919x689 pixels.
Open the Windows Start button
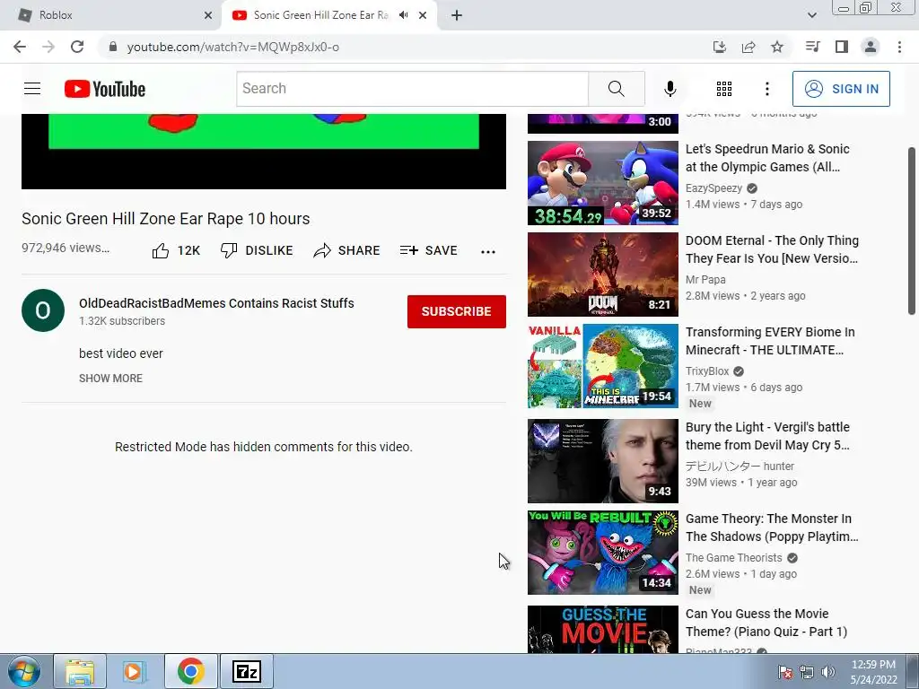tap(23, 671)
